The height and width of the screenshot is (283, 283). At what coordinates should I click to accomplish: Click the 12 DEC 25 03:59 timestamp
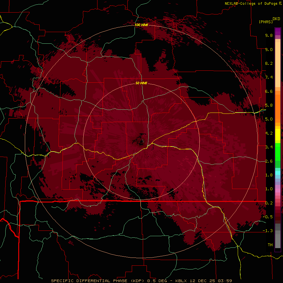(x=211, y=281)
